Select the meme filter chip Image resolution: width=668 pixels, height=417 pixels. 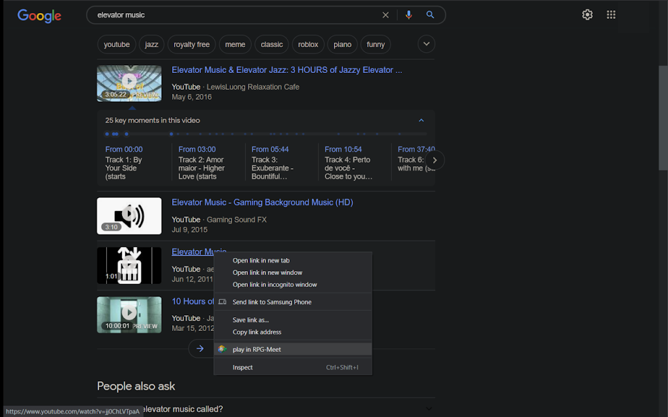point(235,44)
